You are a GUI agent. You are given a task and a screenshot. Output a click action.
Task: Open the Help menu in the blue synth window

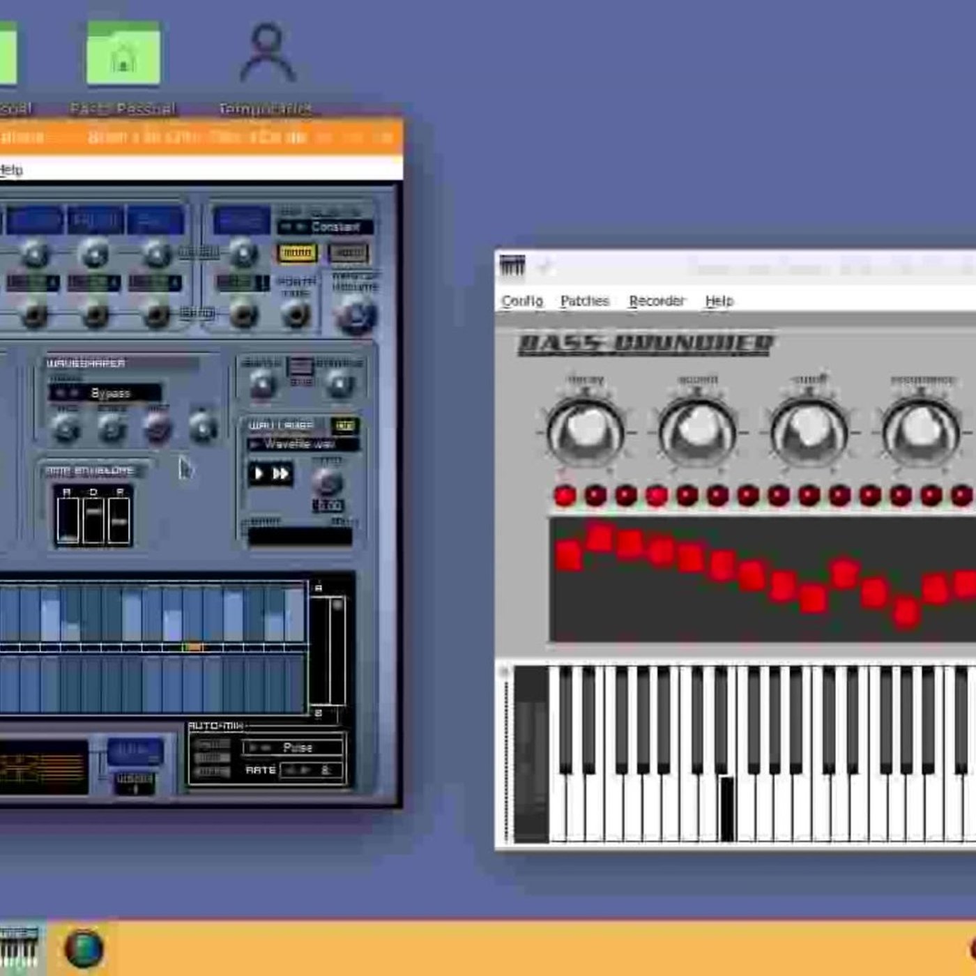click(10, 170)
